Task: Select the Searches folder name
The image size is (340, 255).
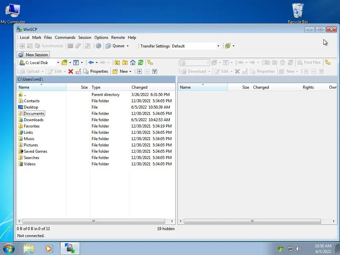Action: pyautogui.click(x=32, y=158)
